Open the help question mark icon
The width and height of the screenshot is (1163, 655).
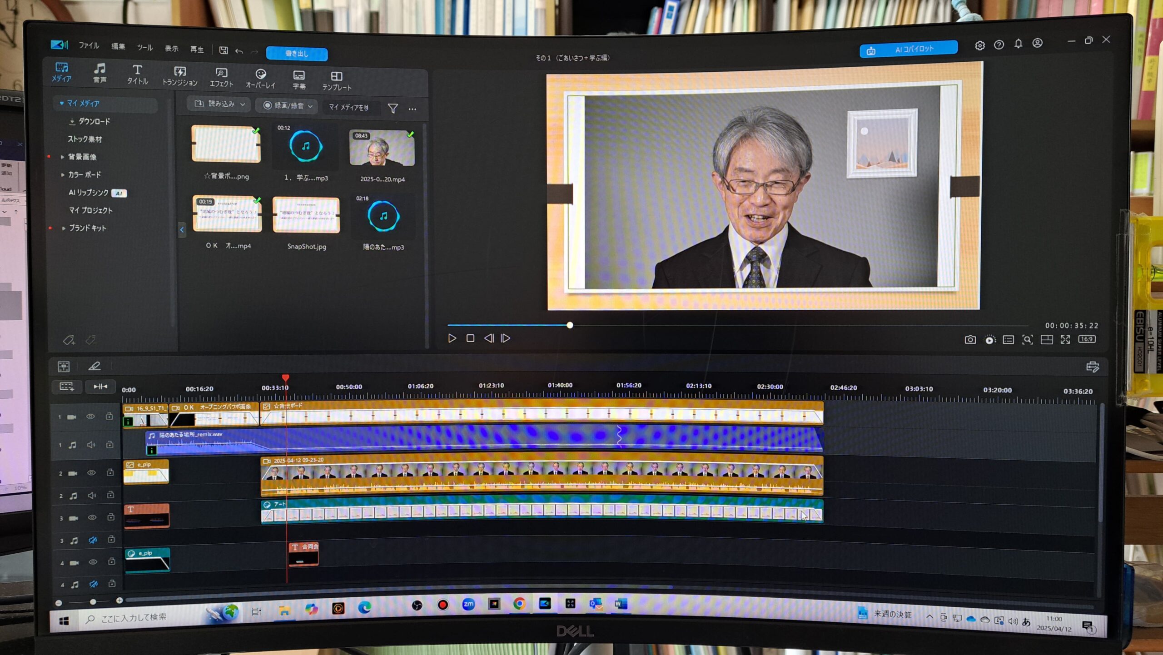point(999,45)
